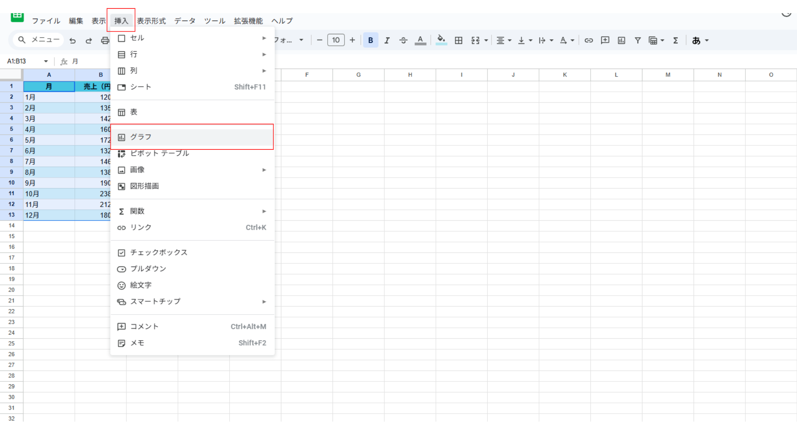797x435 pixels.
Task: Choose ピボット テーブル menu entry
Action: (x=159, y=153)
